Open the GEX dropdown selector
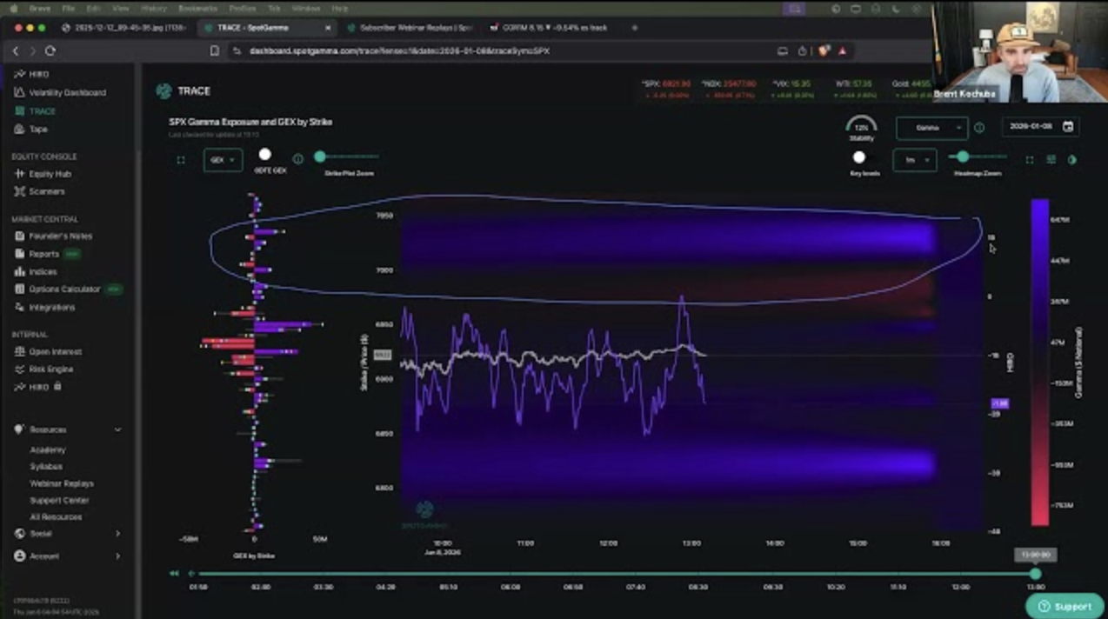The width and height of the screenshot is (1108, 619). pyautogui.click(x=223, y=160)
